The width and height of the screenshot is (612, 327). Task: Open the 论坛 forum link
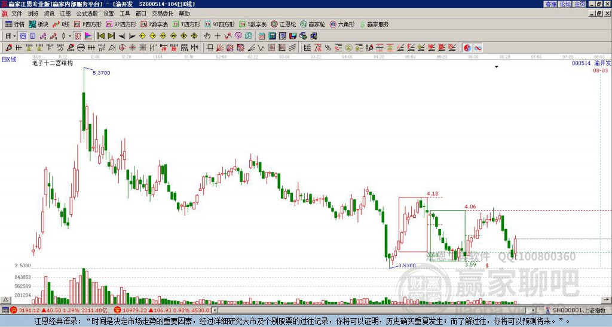(565, 4)
